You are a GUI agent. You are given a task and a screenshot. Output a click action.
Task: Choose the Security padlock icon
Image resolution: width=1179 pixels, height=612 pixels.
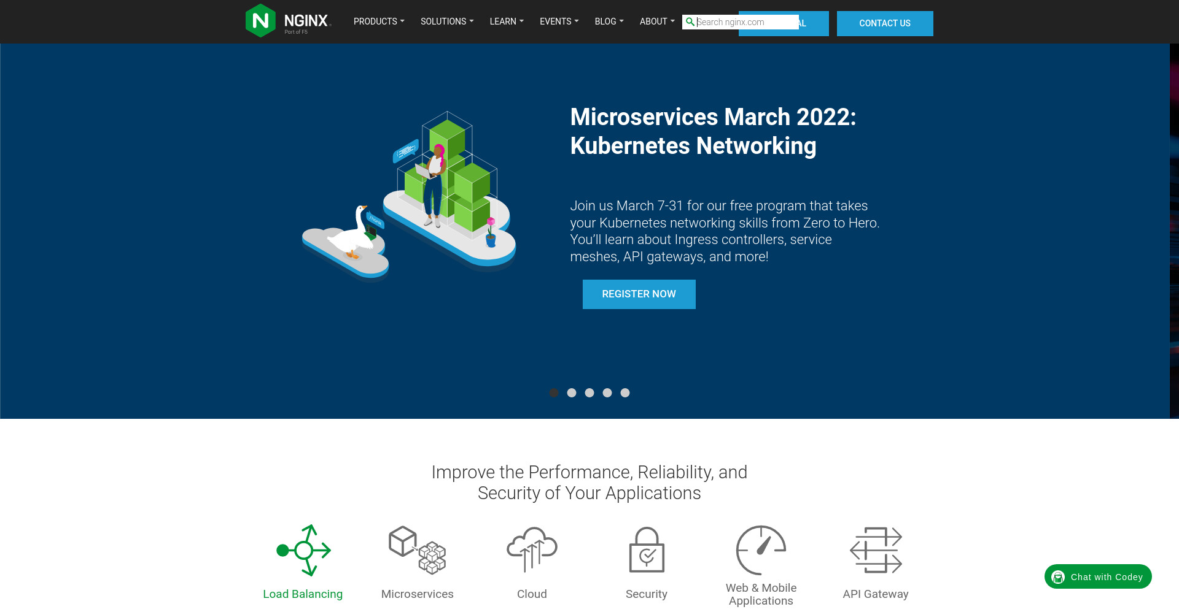pyautogui.click(x=647, y=549)
